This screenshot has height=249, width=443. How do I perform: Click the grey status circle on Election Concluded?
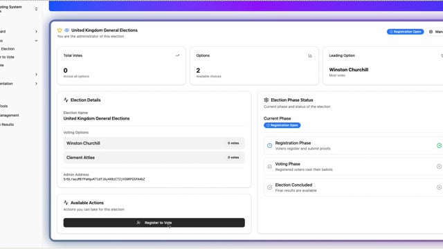(439, 187)
